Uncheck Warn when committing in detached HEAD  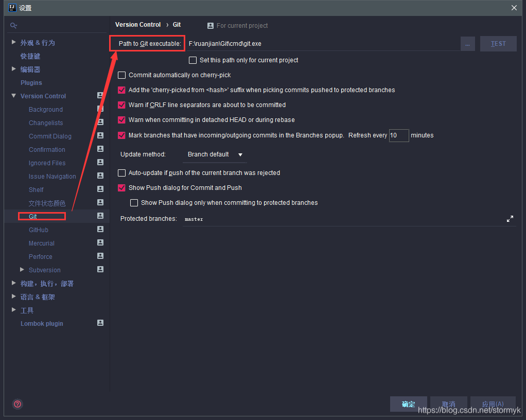coord(122,120)
